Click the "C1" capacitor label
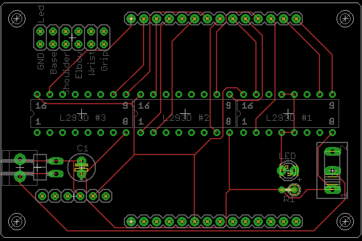The image size is (362, 241). tap(83, 148)
